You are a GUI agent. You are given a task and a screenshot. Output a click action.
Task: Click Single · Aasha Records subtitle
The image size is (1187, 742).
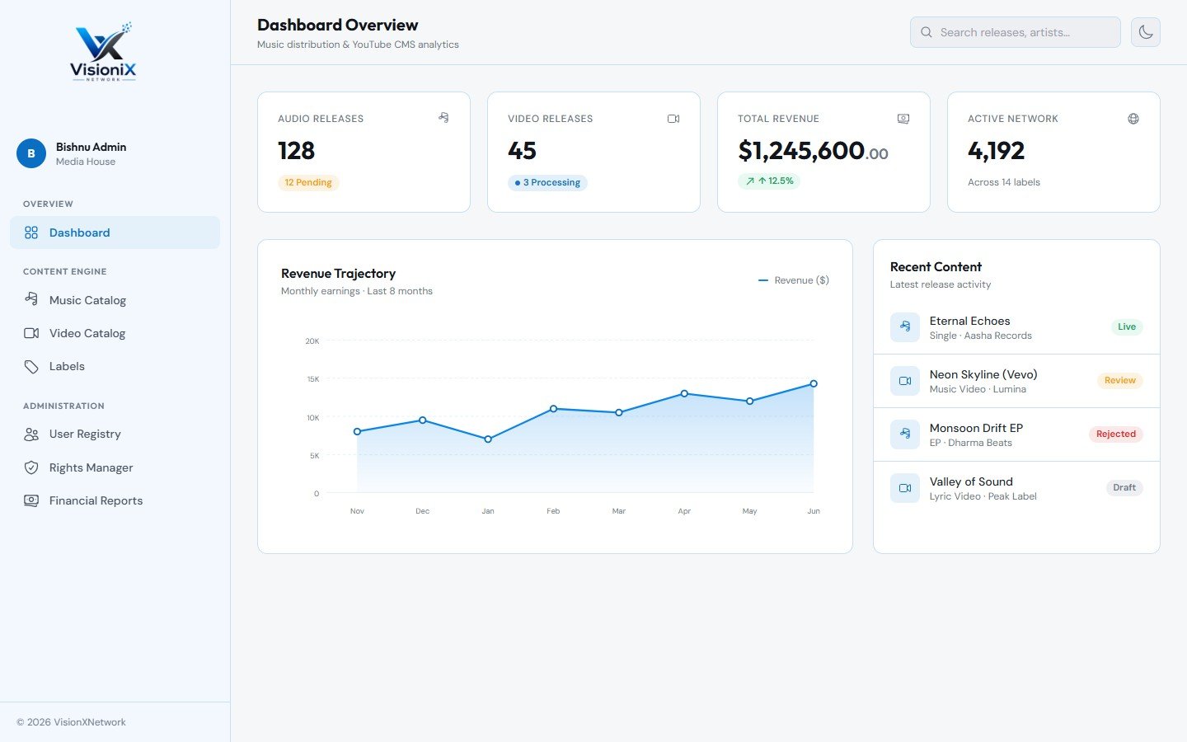980,336
